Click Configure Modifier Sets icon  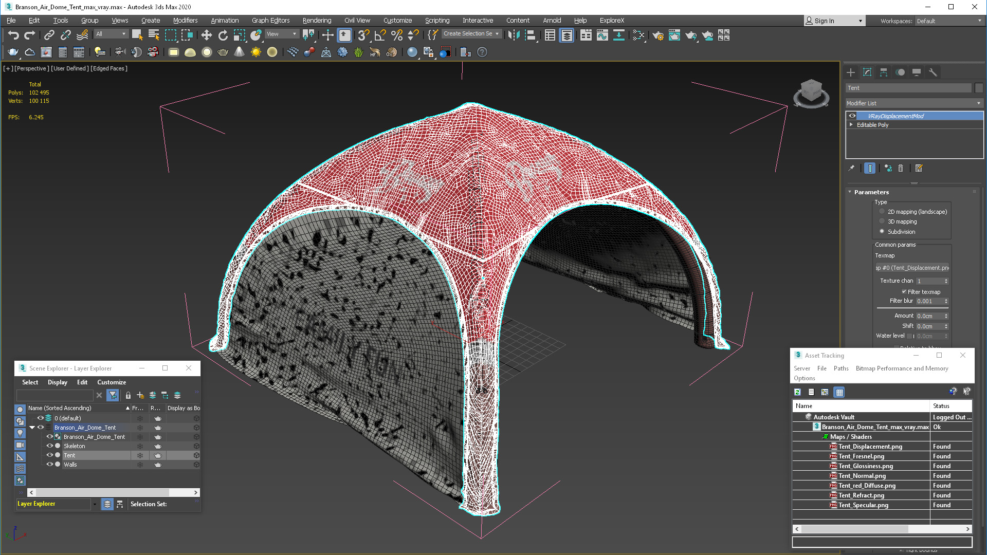[919, 168]
